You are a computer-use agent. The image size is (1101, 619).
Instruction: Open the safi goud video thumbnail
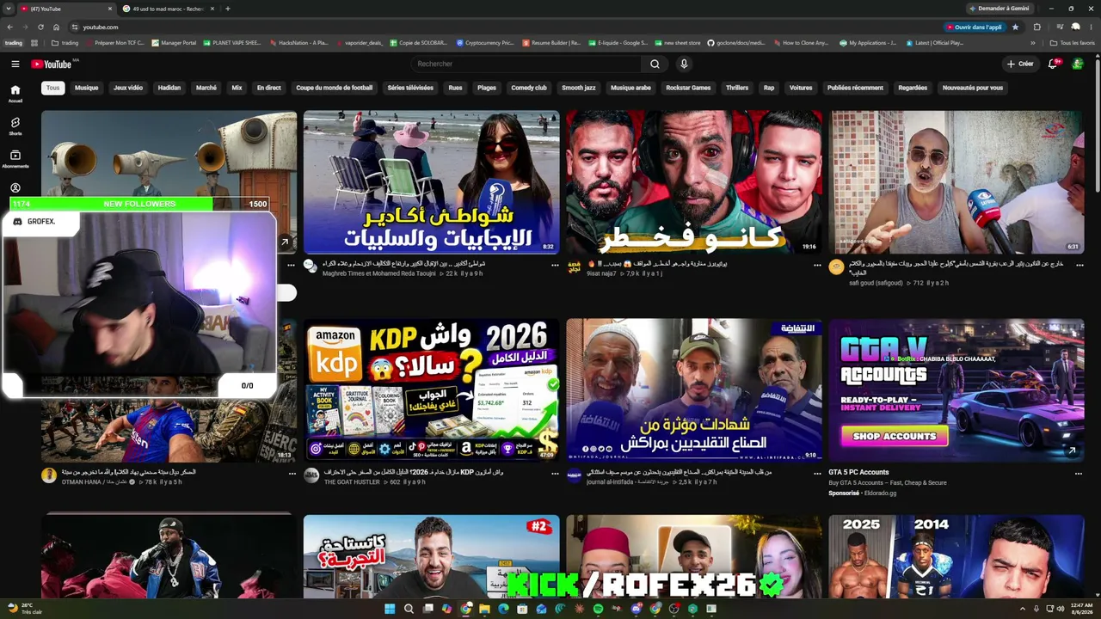pyautogui.click(x=956, y=181)
